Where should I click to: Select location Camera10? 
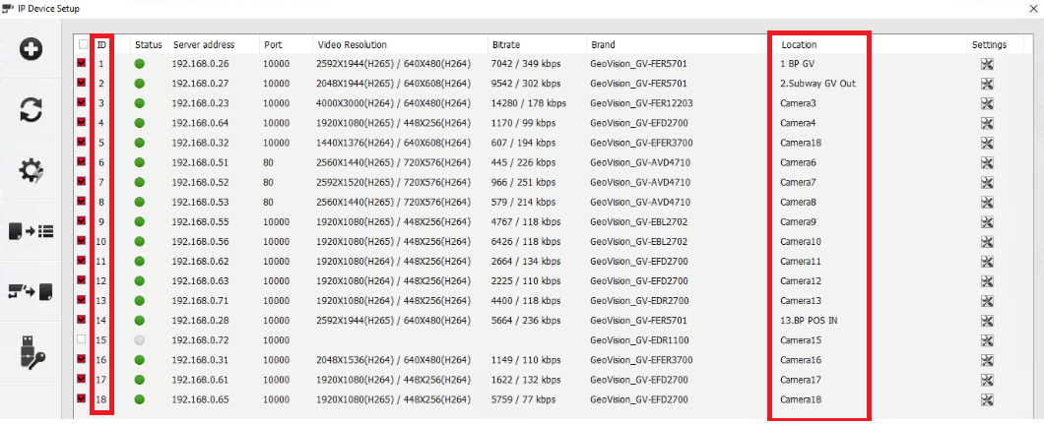point(801,242)
